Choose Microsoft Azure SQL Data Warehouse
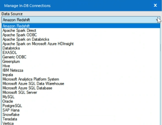 [x=81, y=84]
